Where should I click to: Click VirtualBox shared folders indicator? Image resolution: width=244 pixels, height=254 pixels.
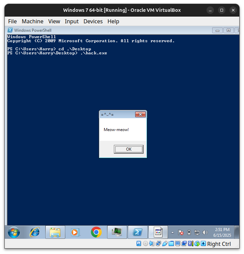(171, 244)
